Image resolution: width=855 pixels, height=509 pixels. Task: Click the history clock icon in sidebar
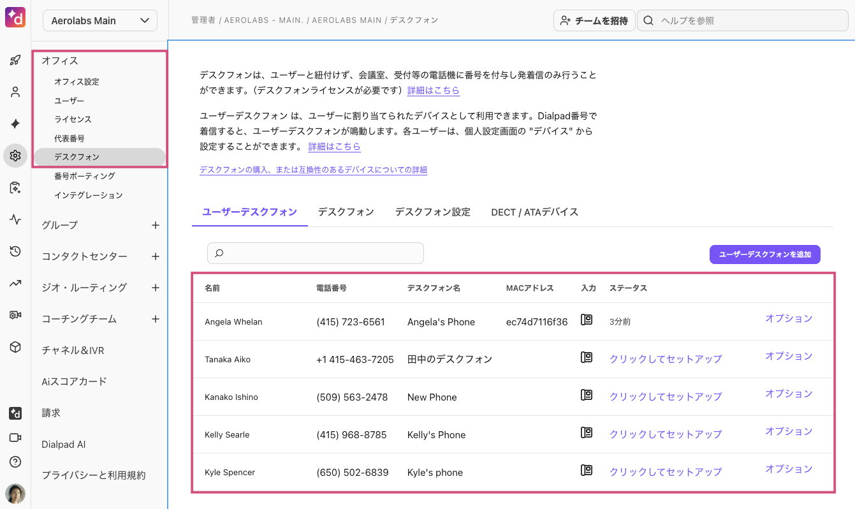[x=15, y=251]
